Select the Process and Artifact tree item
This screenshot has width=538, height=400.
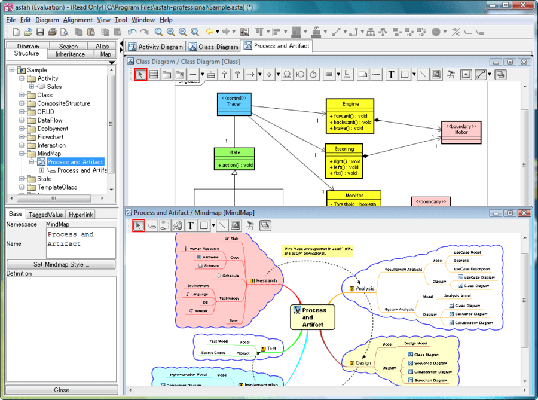[x=75, y=162]
